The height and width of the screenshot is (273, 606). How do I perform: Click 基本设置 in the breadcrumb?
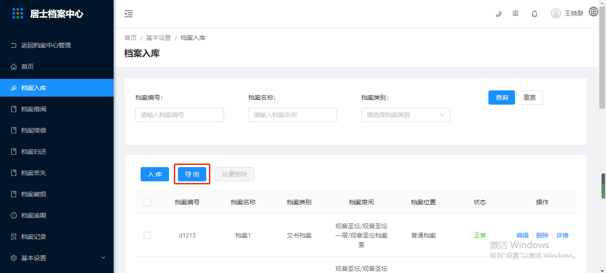click(159, 38)
